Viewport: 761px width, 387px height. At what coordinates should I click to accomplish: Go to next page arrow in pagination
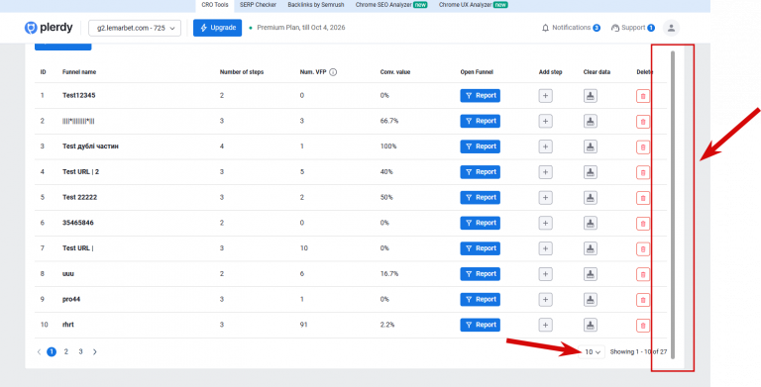pyautogui.click(x=95, y=352)
